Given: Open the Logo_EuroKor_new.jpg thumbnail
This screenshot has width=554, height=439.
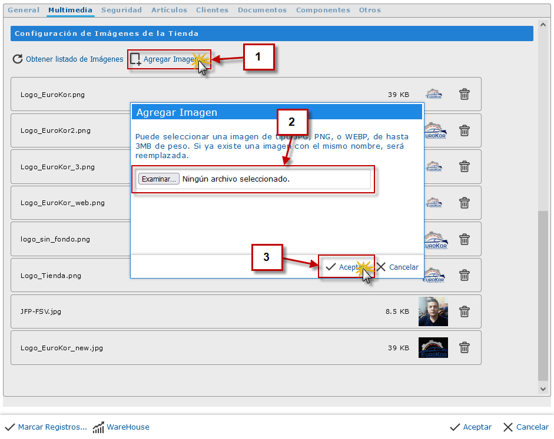Looking at the screenshot, I should pos(433,348).
